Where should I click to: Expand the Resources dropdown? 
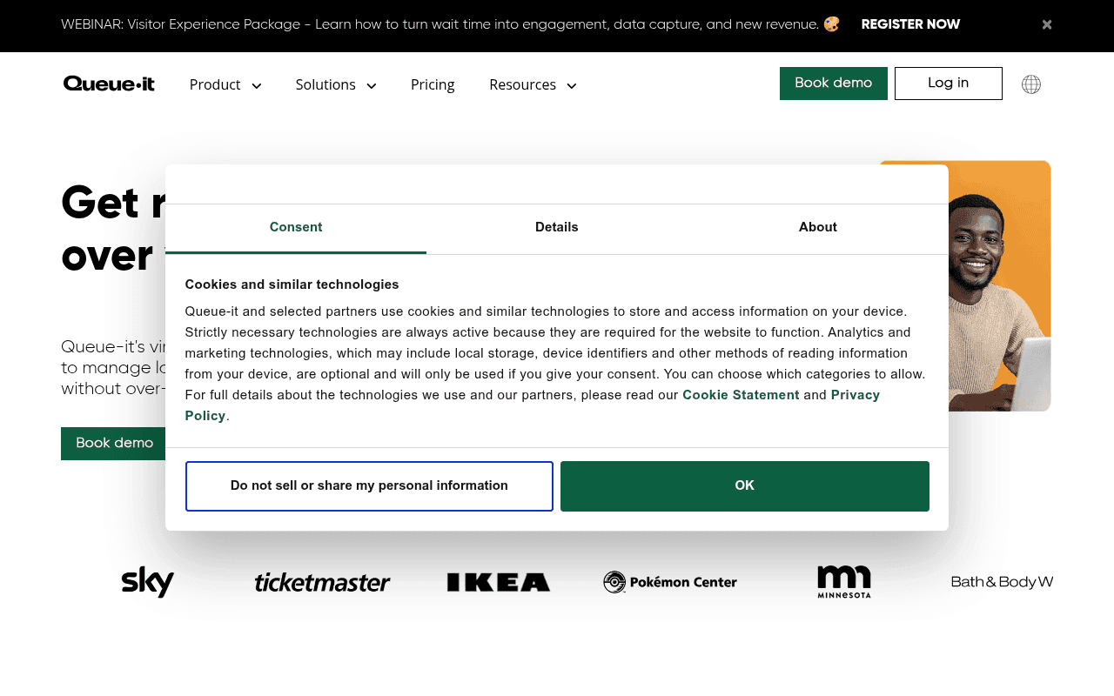[x=532, y=84]
